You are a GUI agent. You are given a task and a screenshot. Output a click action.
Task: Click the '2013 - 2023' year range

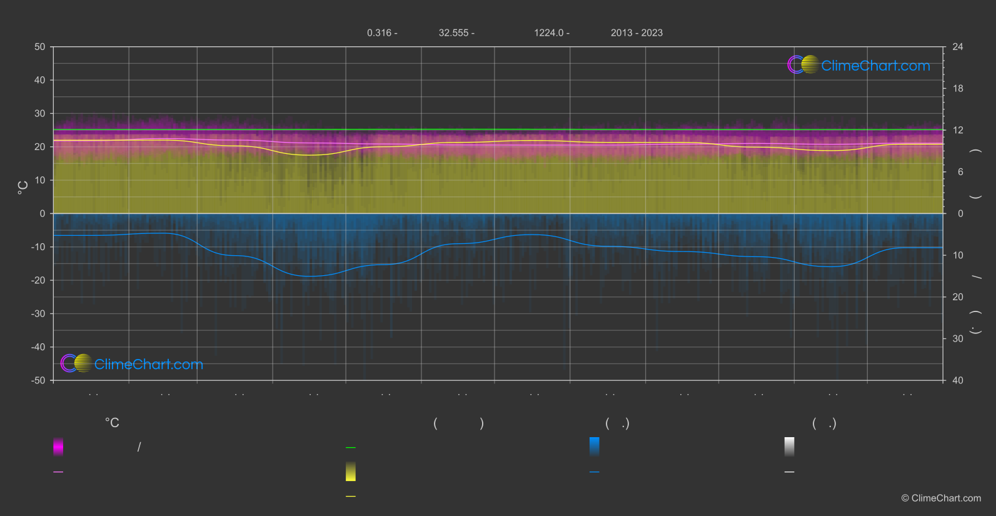(x=636, y=33)
